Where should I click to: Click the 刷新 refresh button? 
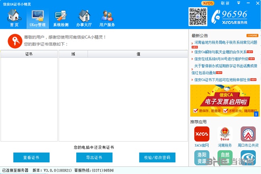pyautogui.click(x=225, y=3)
